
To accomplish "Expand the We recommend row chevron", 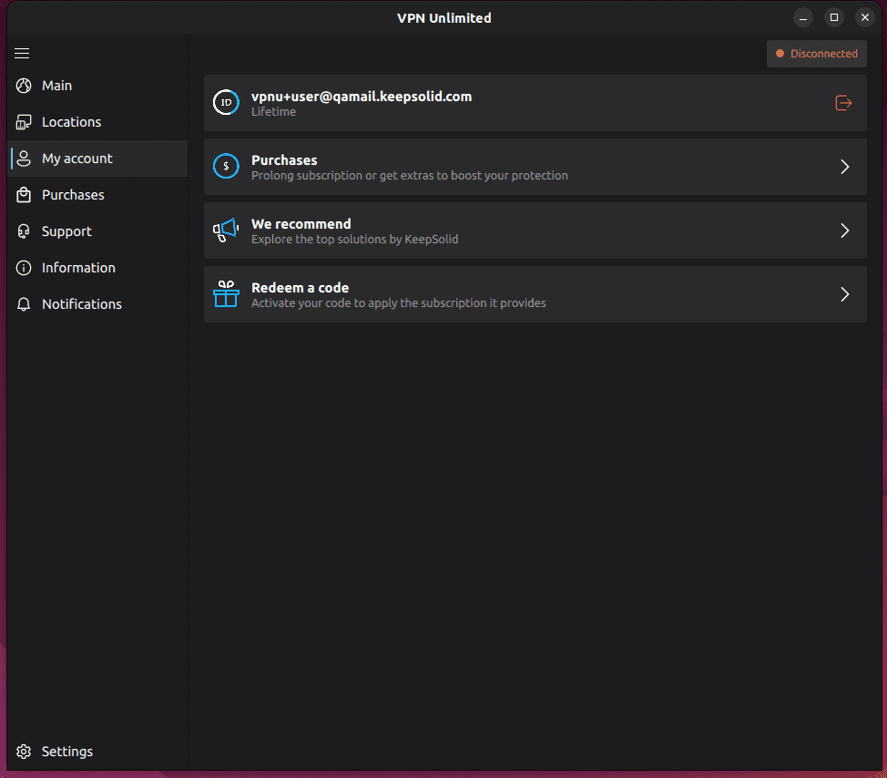I will point(844,230).
